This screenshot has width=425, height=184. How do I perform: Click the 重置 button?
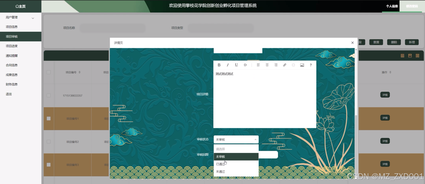click(x=376, y=42)
